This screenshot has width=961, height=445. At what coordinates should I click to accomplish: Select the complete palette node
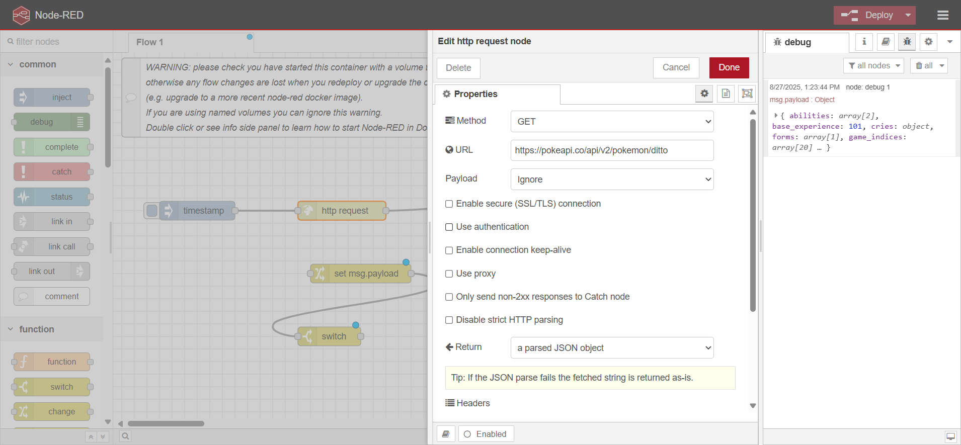pos(52,147)
